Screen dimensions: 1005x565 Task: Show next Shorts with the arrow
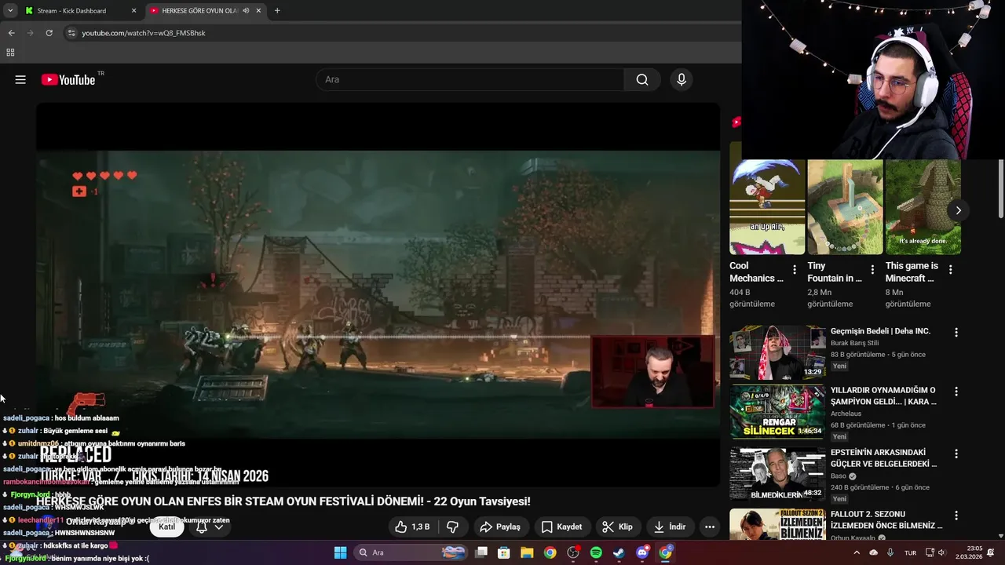point(958,210)
